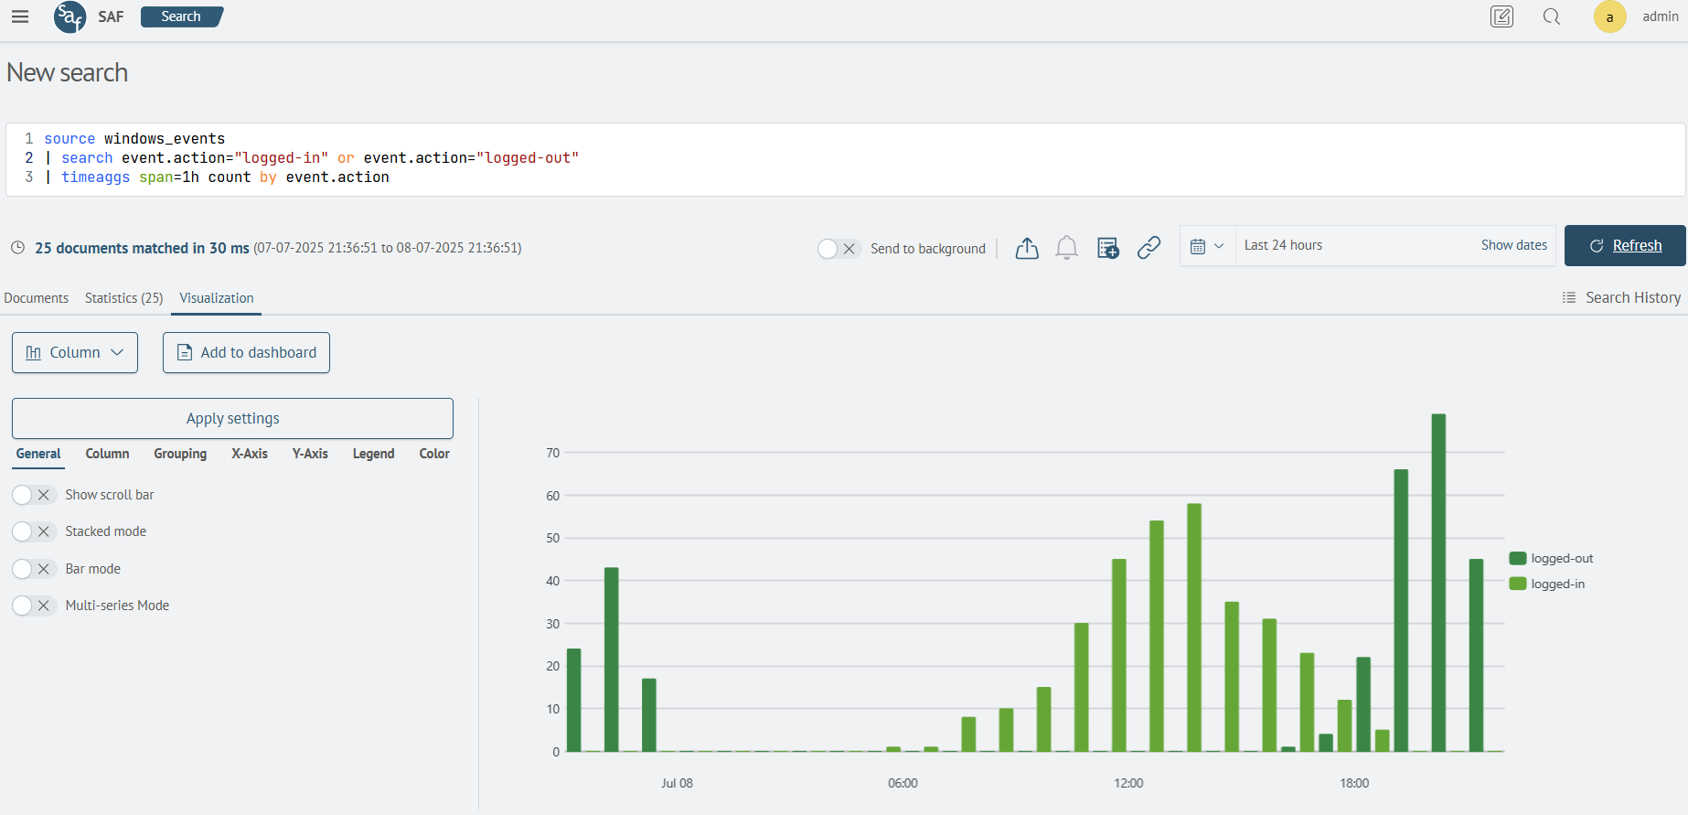Expand the Column chart type dropdown
This screenshot has height=815, width=1688.
coord(75,352)
